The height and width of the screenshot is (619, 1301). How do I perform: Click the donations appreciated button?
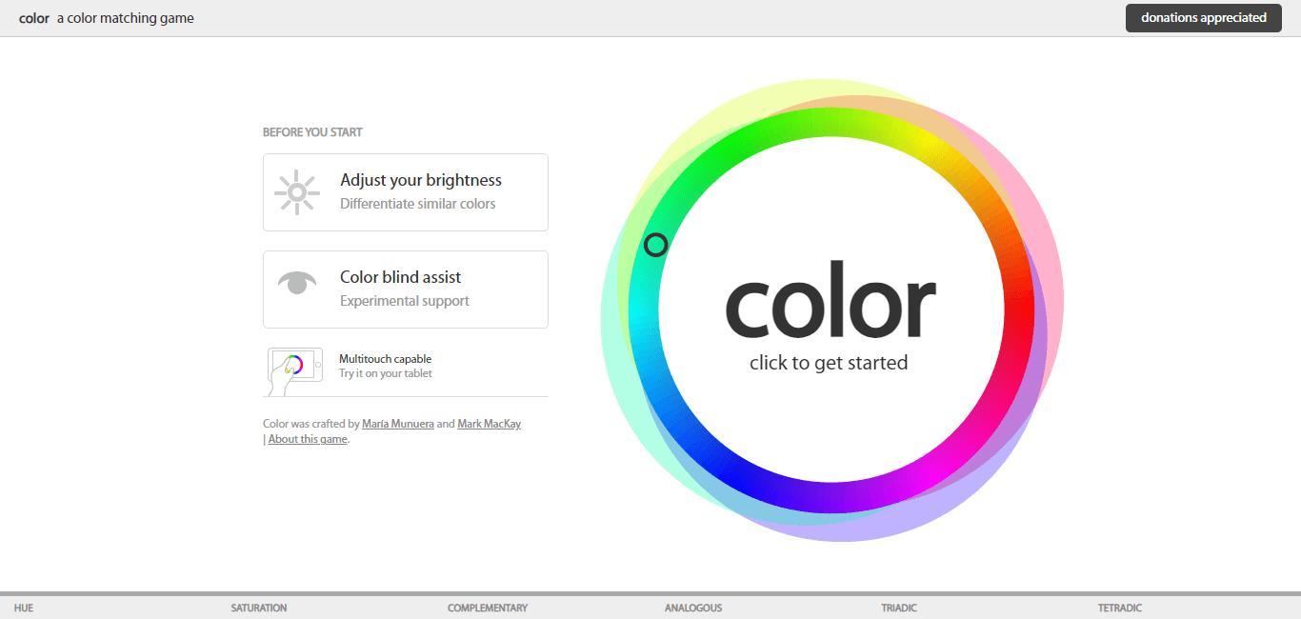tap(1203, 17)
